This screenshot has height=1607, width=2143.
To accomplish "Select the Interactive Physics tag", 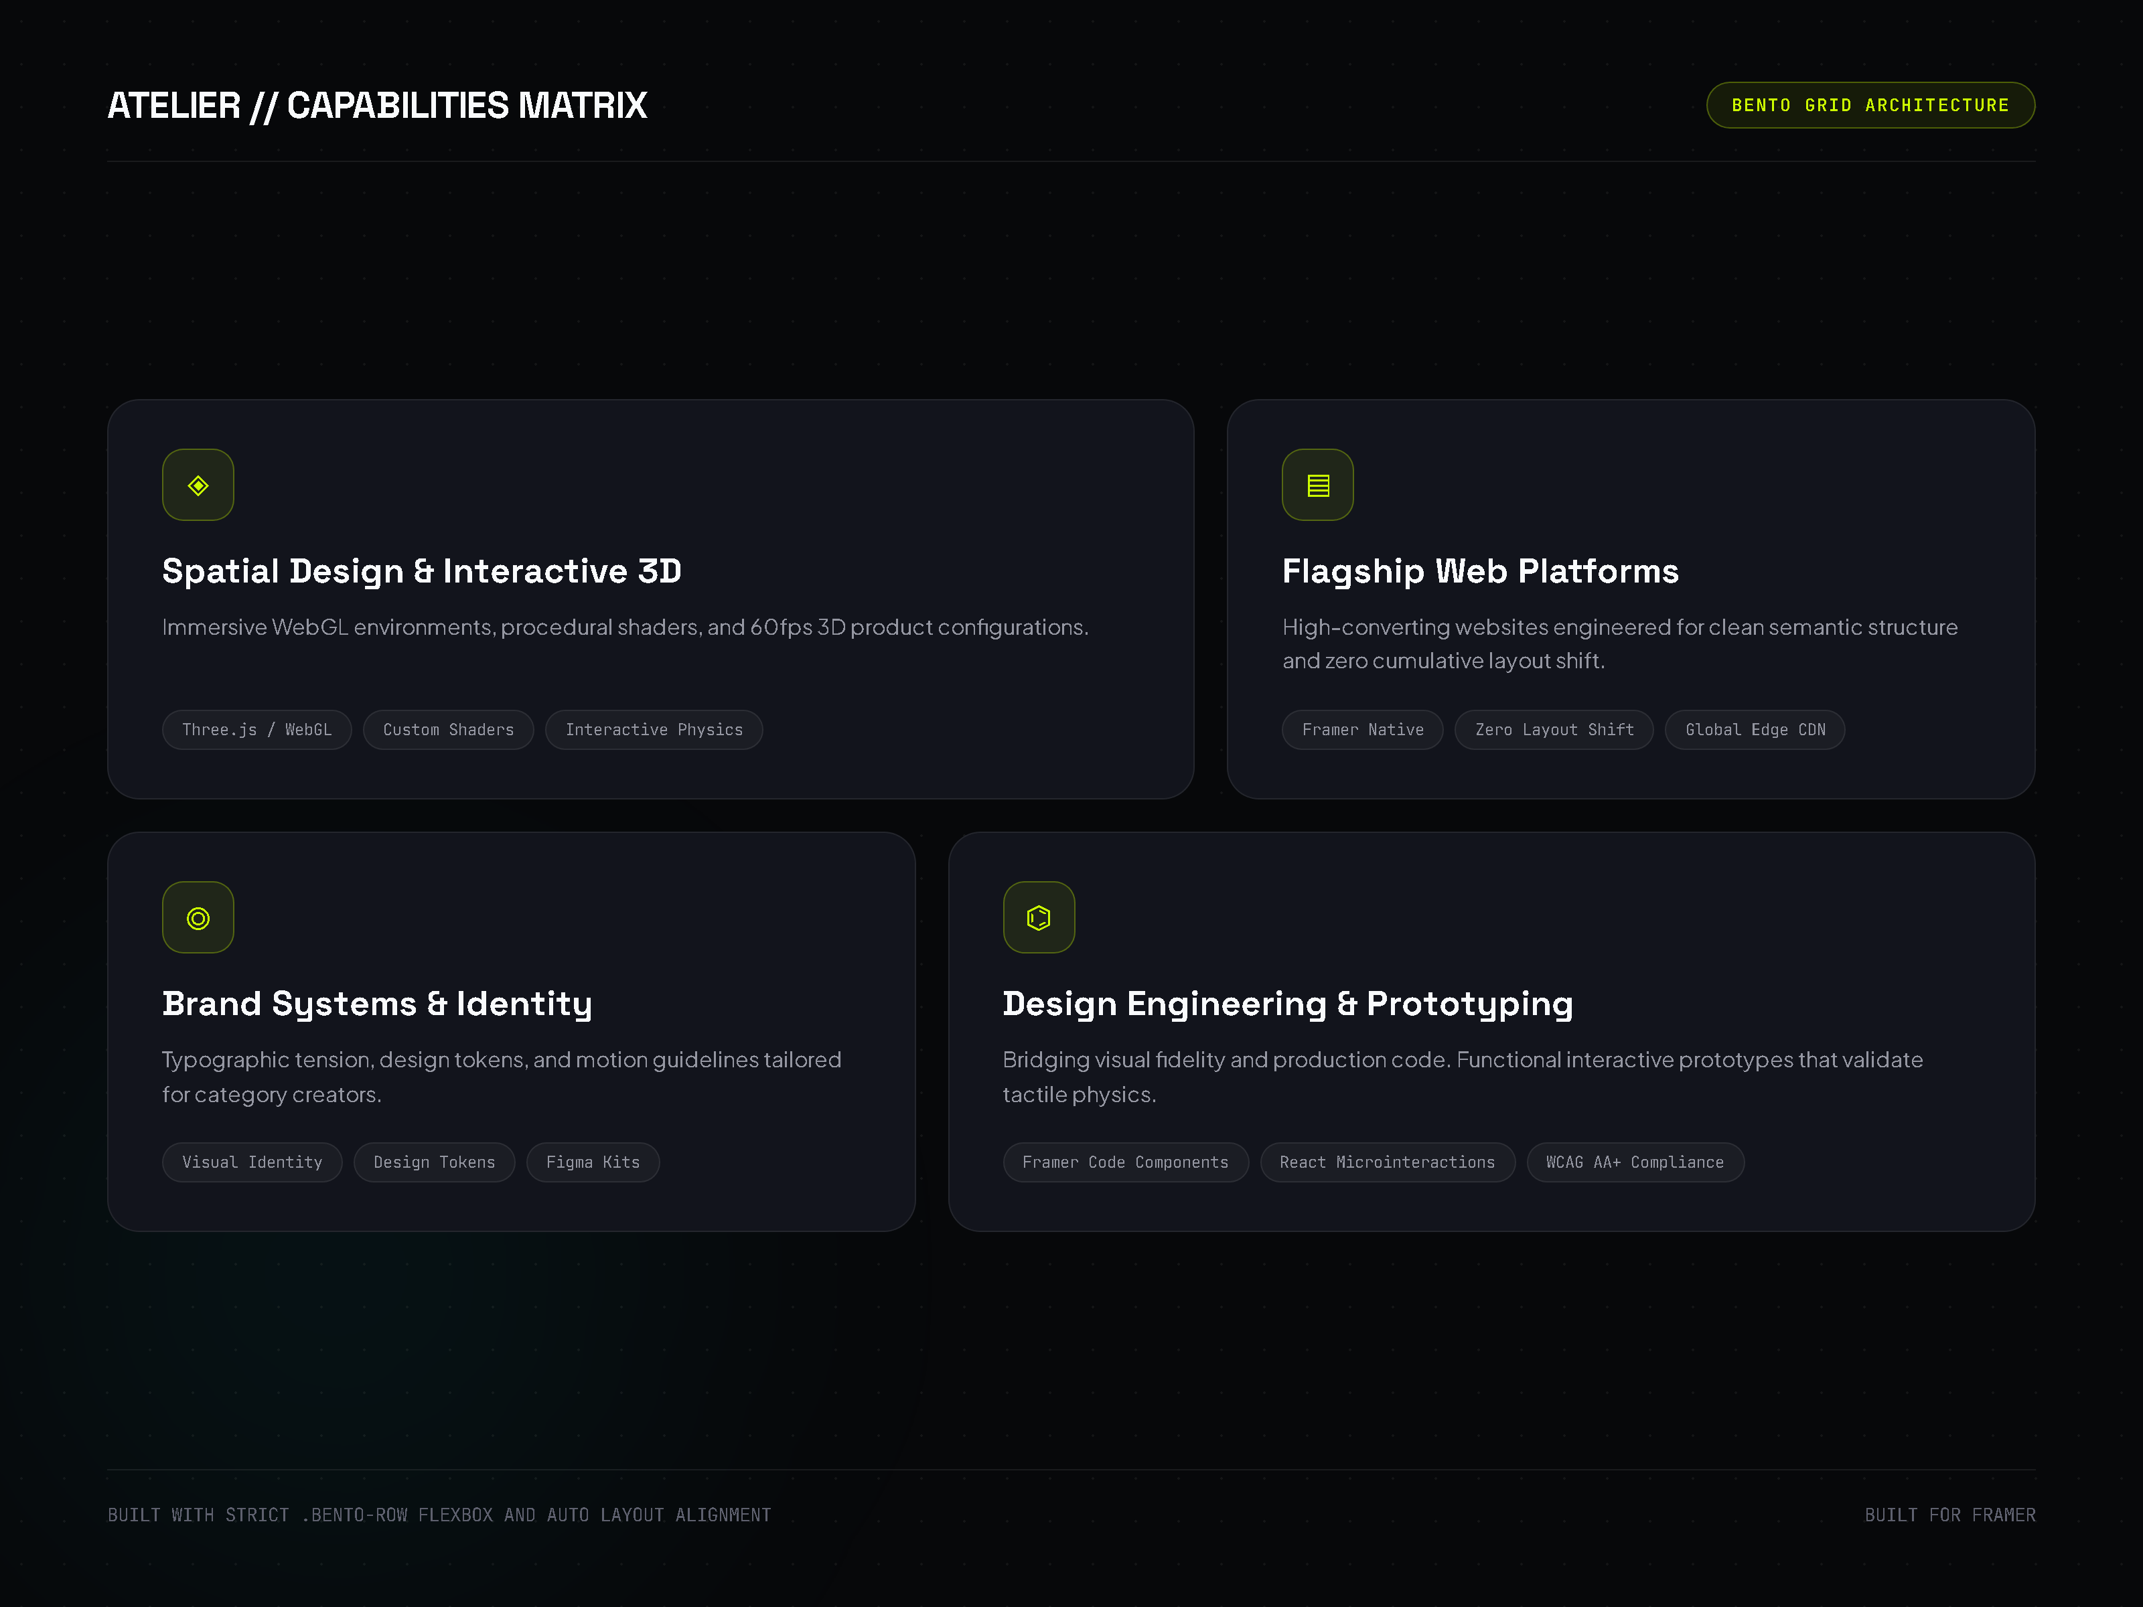I will [654, 731].
